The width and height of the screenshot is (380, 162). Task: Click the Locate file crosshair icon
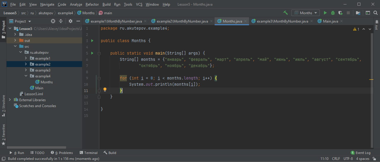click(x=53, y=21)
